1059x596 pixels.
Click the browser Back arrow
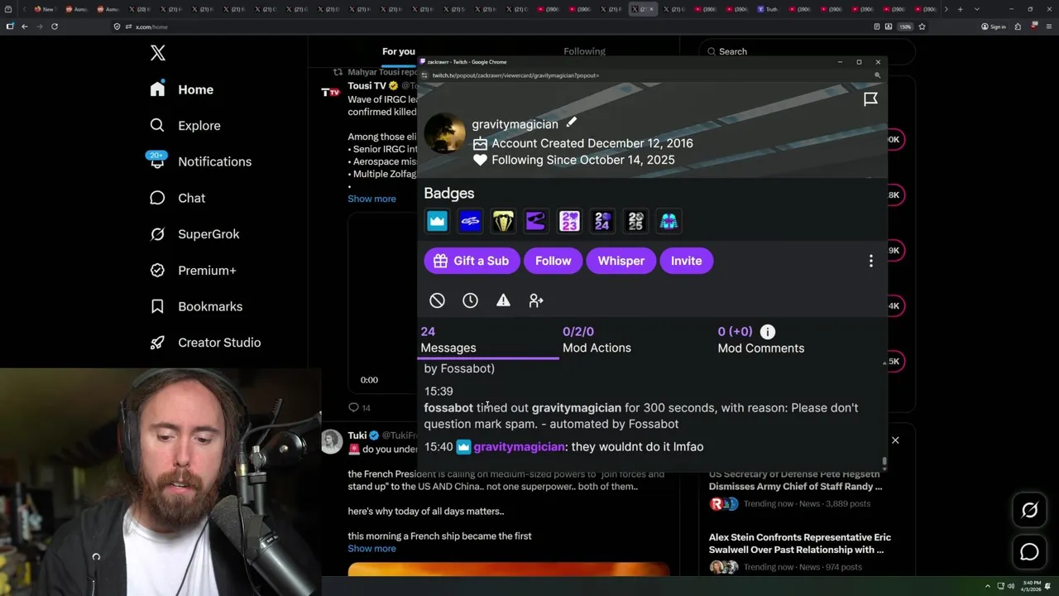coord(24,26)
